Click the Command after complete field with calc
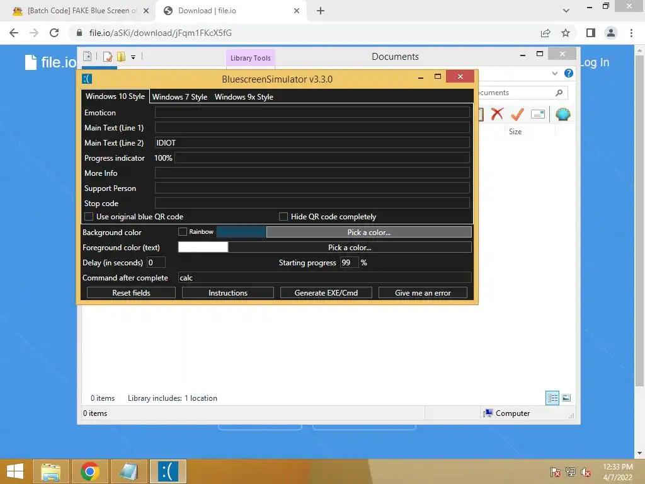 pyautogui.click(x=324, y=278)
